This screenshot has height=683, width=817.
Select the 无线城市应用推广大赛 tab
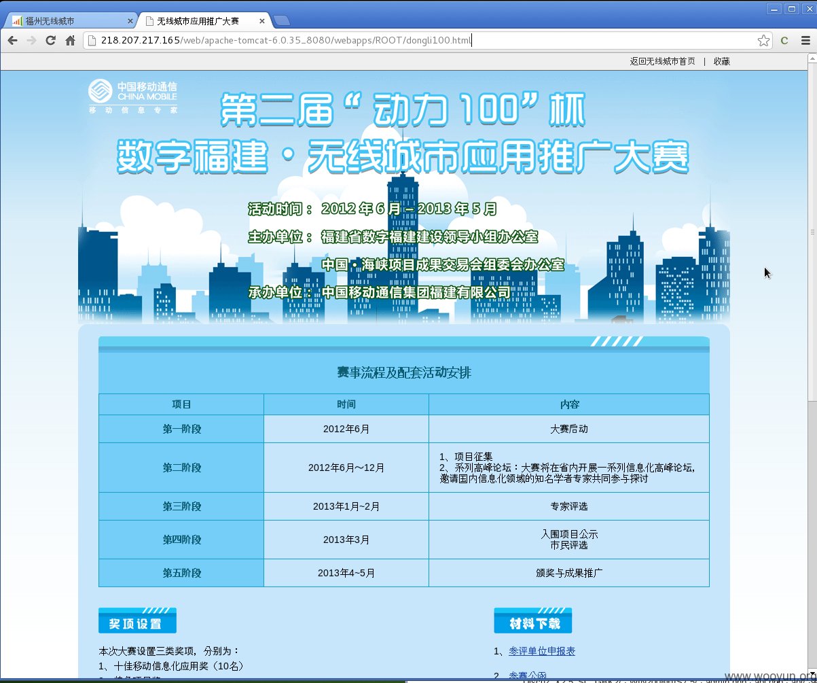click(x=204, y=21)
